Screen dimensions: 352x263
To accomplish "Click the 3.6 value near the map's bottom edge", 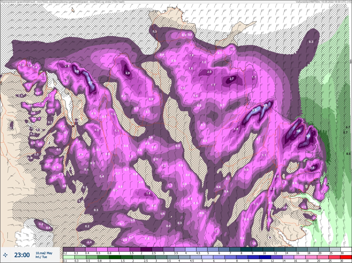I will (x=254, y=243).
